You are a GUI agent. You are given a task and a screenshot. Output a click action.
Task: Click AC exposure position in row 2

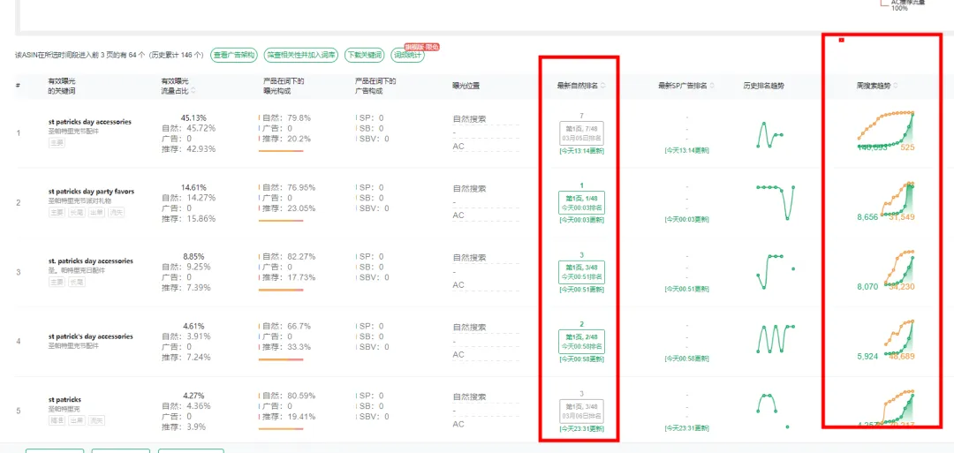coord(458,215)
